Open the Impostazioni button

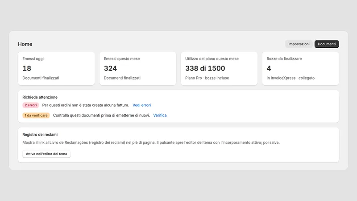click(x=299, y=44)
